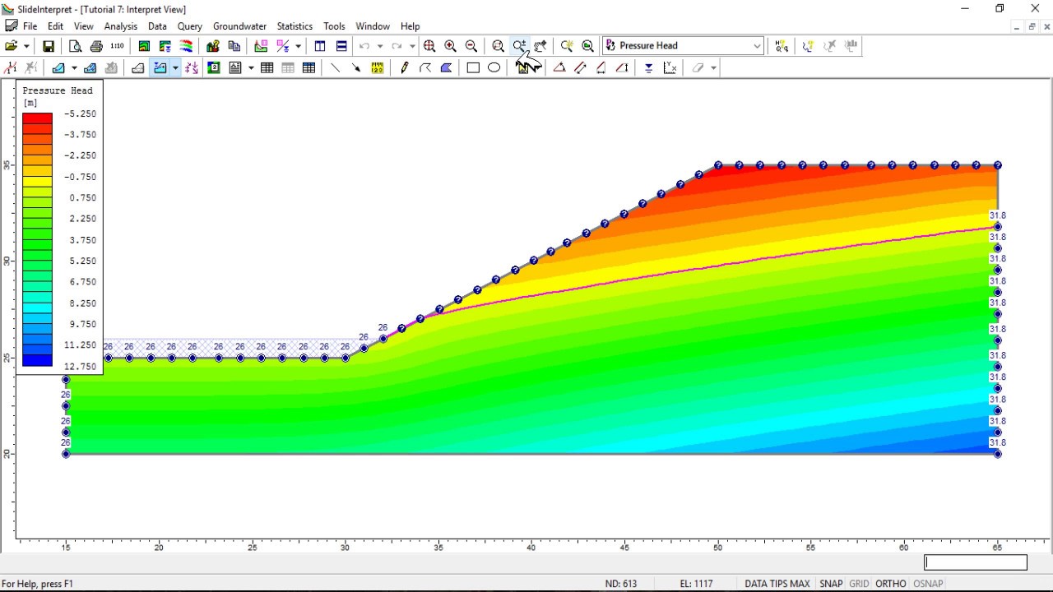Click the Zoom In magnifier icon

point(450,46)
